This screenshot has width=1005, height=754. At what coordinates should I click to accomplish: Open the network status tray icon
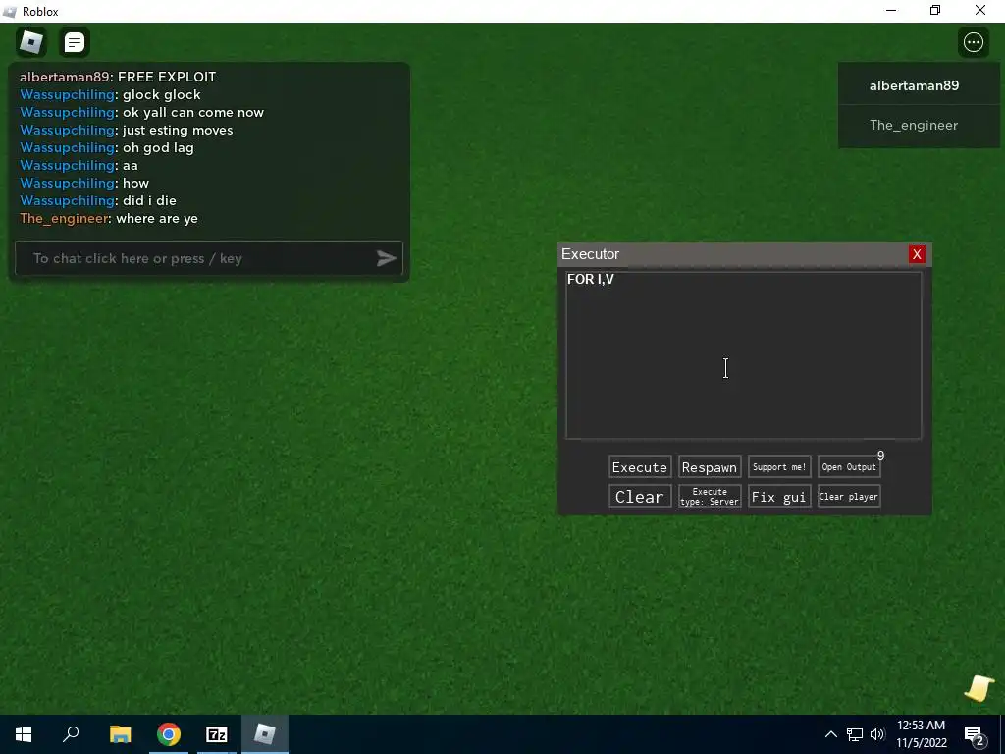[x=855, y=734]
